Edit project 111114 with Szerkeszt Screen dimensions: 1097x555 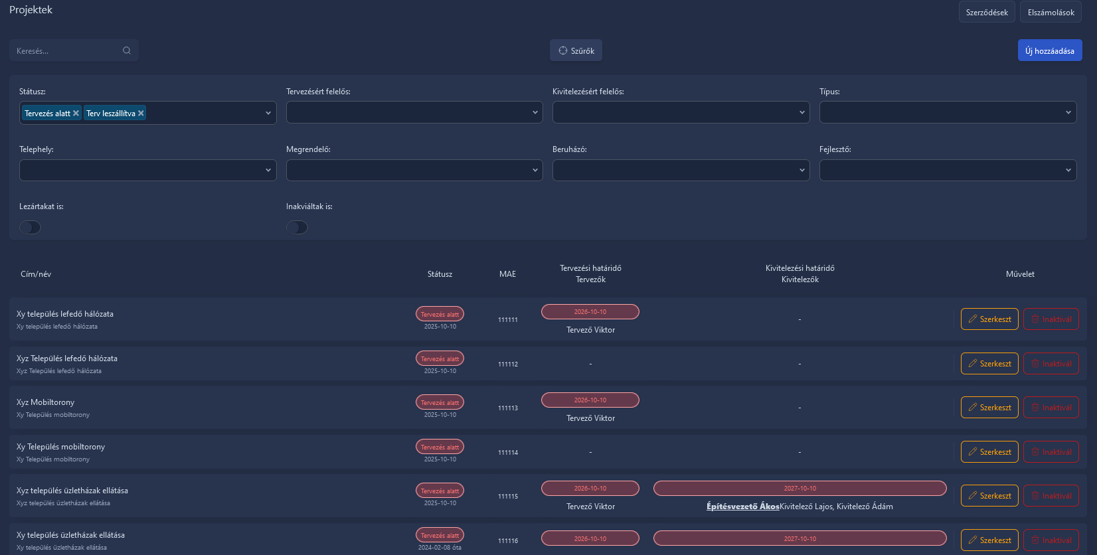pyautogui.click(x=989, y=452)
